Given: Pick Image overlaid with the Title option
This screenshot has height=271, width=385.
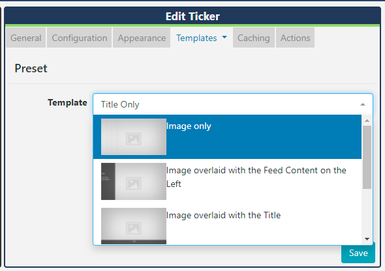Looking at the screenshot, I should click(x=227, y=224).
